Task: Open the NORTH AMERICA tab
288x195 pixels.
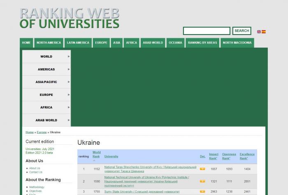Action: click(x=49, y=43)
